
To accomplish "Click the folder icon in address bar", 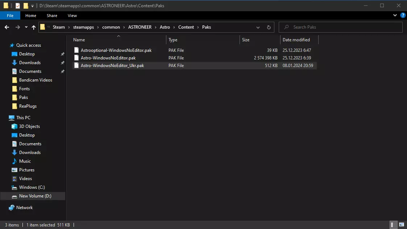I will coord(42,27).
